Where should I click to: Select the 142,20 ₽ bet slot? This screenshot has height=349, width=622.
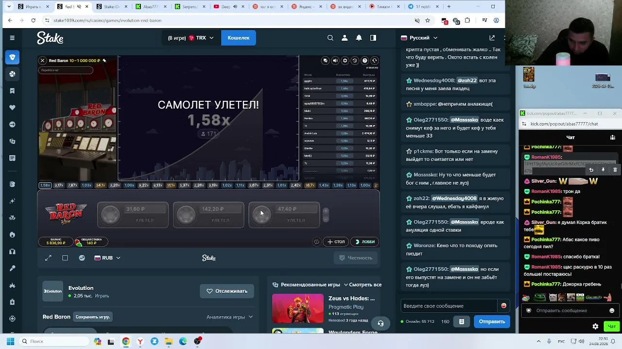pyautogui.click(x=209, y=215)
